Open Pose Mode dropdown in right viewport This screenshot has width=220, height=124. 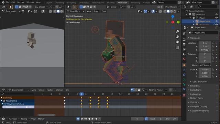point(76,11)
